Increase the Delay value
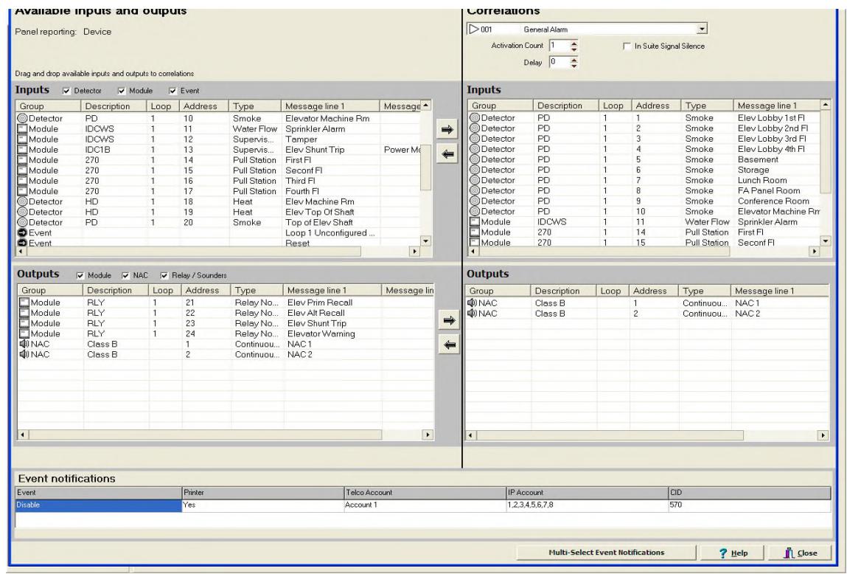The width and height of the screenshot is (847, 574). coord(574,60)
